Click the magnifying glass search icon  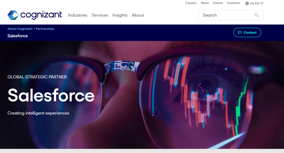pyautogui.click(x=257, y=15)
